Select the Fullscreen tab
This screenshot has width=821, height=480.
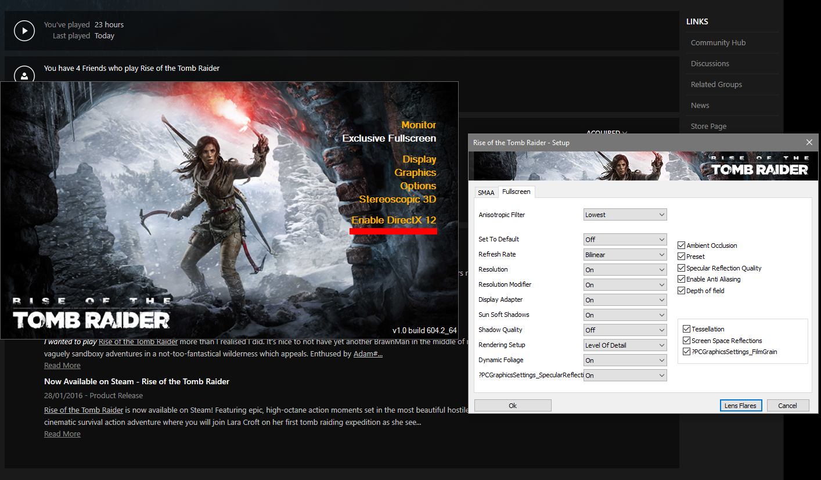coord(516,192)
